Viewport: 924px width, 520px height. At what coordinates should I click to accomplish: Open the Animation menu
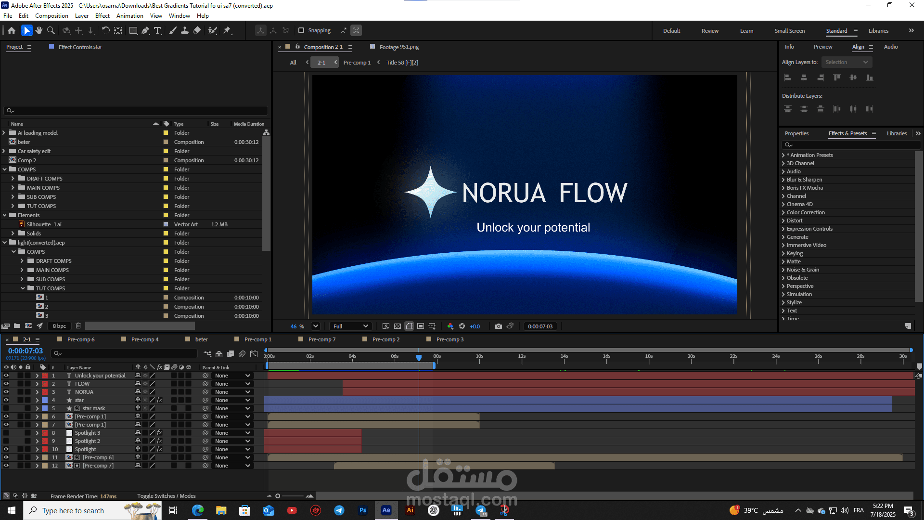point(130,16)
